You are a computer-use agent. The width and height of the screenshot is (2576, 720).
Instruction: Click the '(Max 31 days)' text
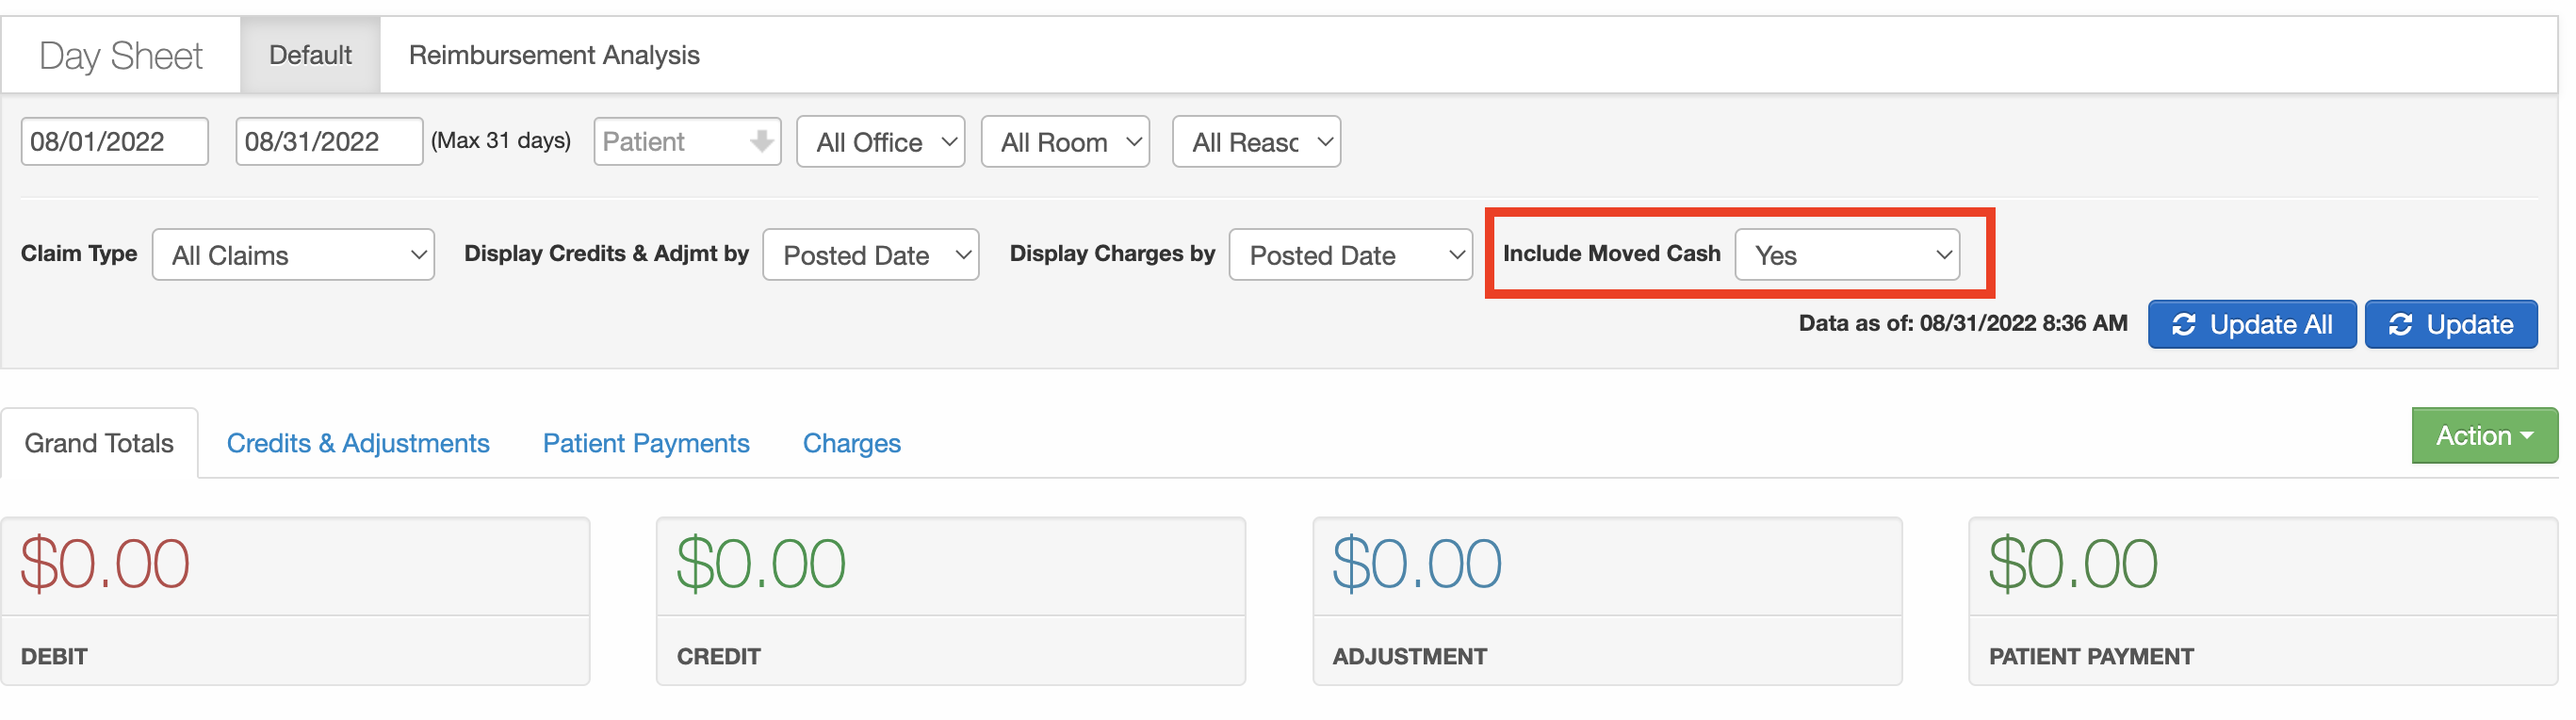pyautogui.click(x=501, y=141)
